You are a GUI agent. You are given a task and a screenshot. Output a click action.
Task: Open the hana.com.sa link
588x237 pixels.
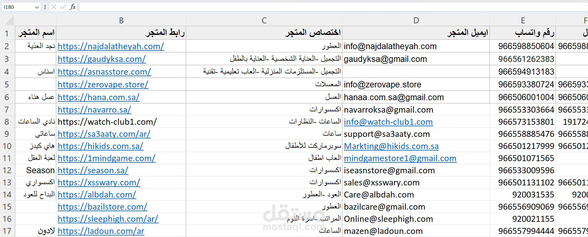(98, 97)
